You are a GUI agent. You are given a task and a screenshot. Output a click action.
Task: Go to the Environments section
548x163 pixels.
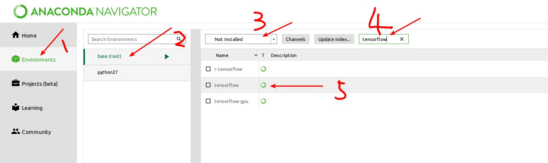click(x=38, y=59)
